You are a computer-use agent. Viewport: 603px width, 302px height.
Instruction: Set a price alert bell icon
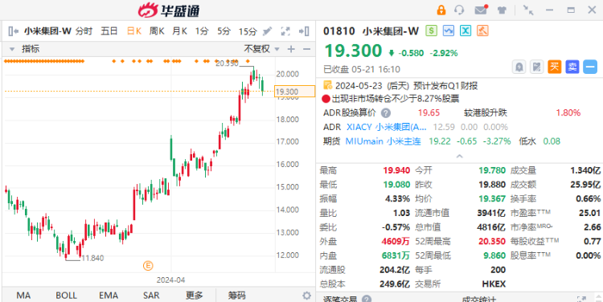click(x=519, y=67)
